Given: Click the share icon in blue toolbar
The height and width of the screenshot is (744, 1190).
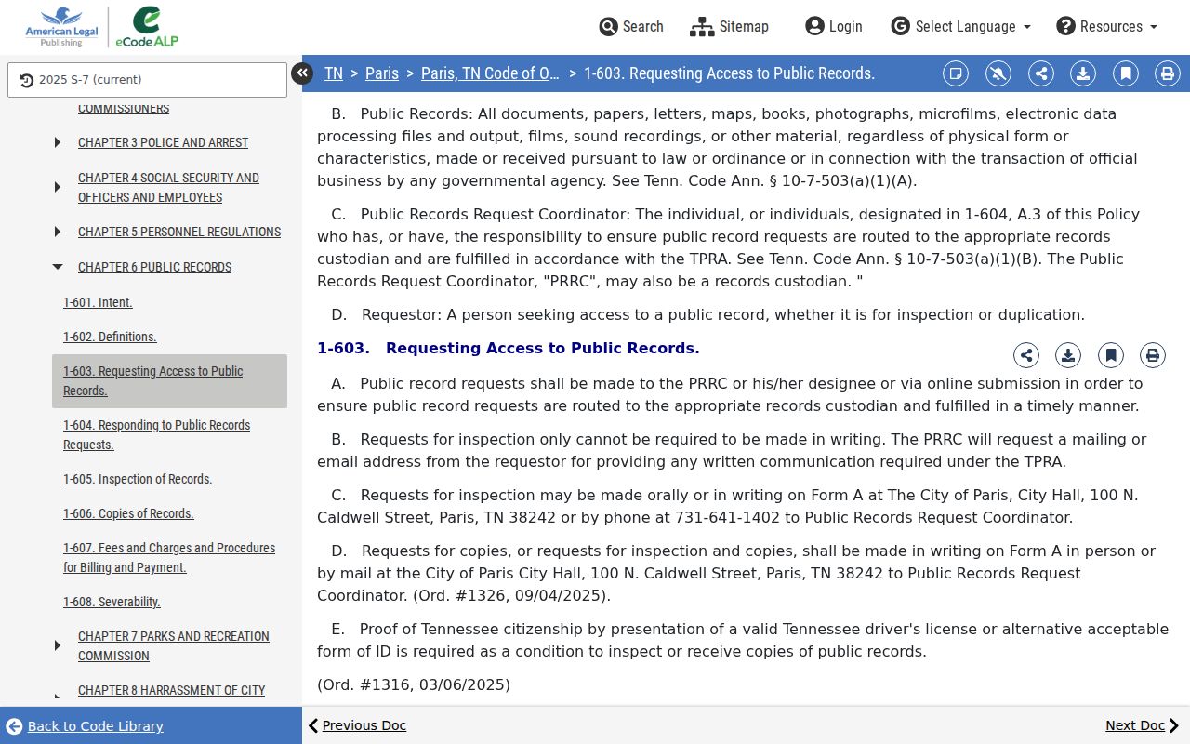Looking at the screenshot, I should tap(1041, 73).
